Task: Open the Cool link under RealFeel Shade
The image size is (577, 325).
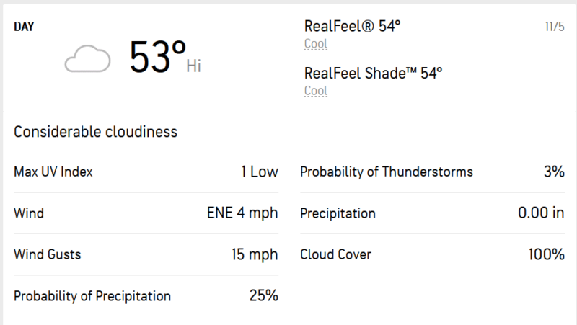Action: click(x=316, y=91)
